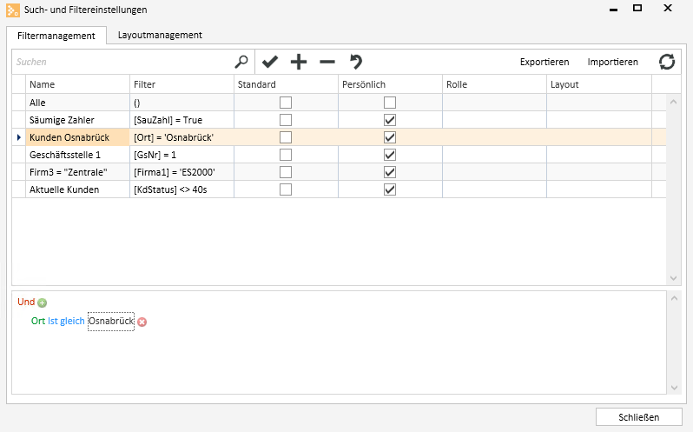Viewport: 693px width, 432px height.
Task: Click the refresh icon in toolbar
Action: pyautogui.click(x=666, y=62)
